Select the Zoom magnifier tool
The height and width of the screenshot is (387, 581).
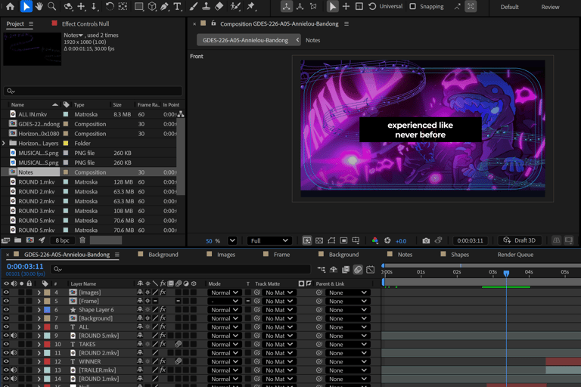52,6
